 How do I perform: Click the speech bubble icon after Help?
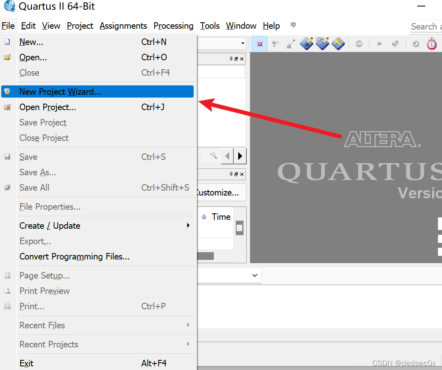click(x=293, y=25)
